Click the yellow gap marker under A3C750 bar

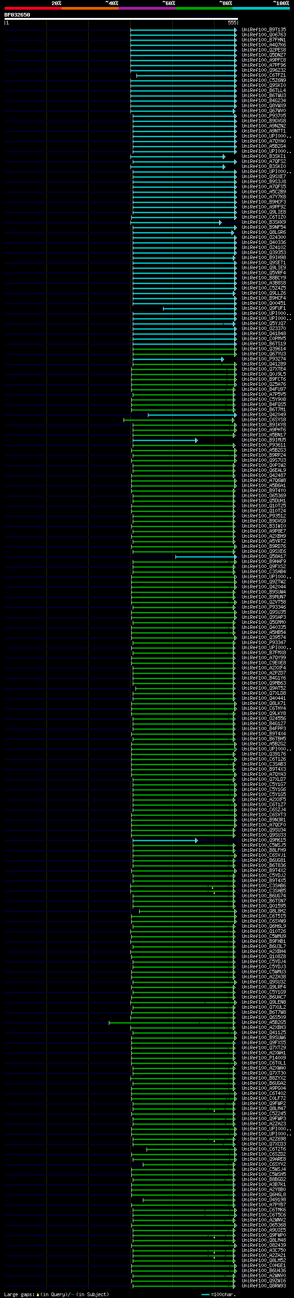tap(214, 1252)
